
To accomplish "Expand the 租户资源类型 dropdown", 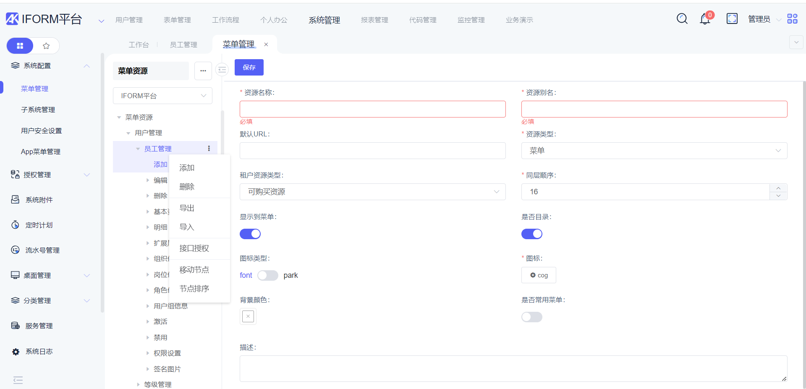I will (x=372, y=192).
